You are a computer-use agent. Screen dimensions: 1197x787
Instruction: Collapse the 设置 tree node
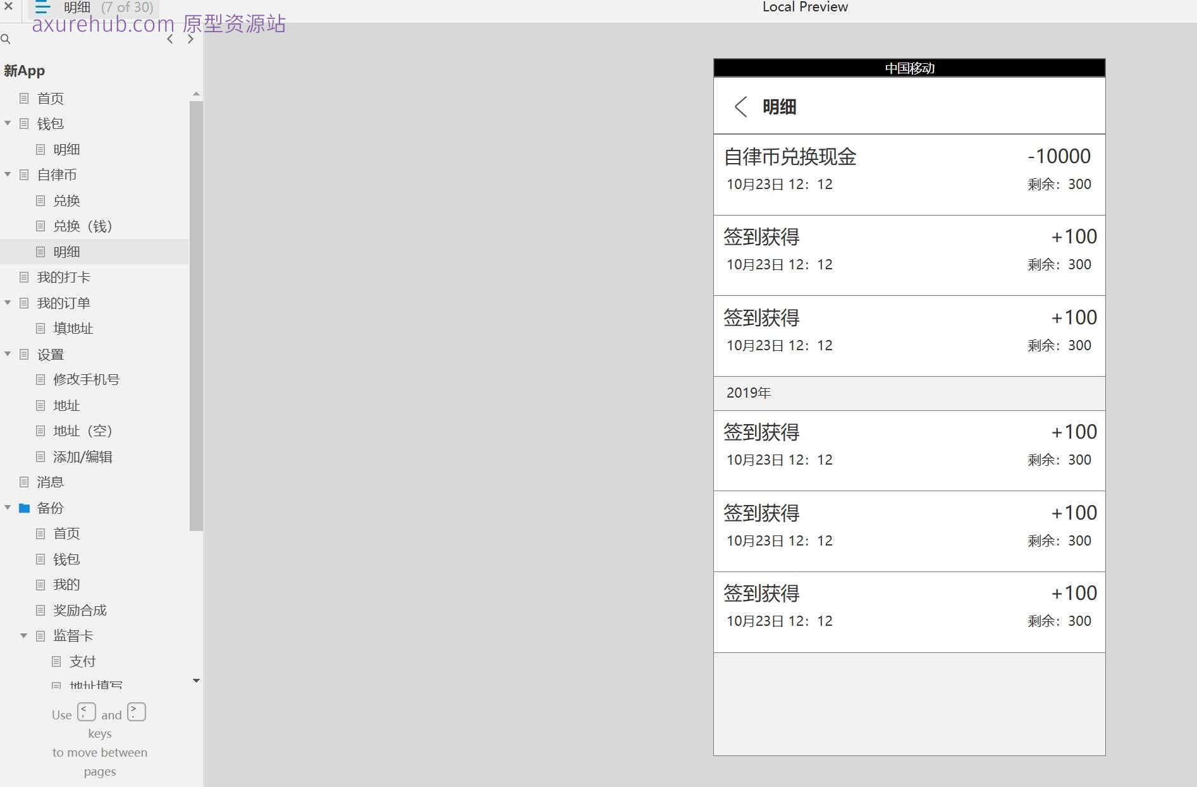(8, 354)
